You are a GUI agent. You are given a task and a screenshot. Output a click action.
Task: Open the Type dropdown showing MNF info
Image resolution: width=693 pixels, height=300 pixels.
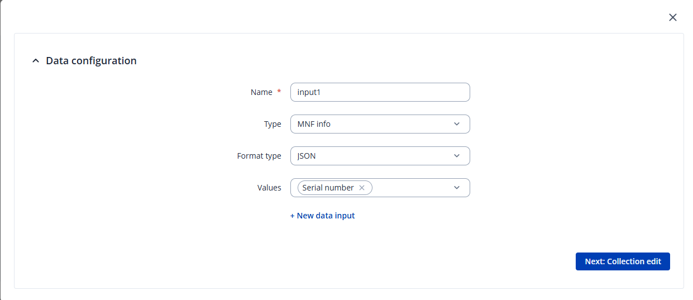coord(371,124)
